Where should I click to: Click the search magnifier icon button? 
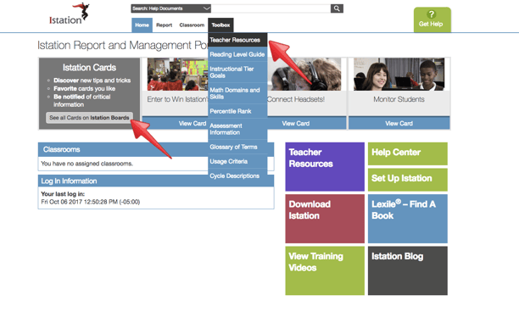[x=337, y=8]
